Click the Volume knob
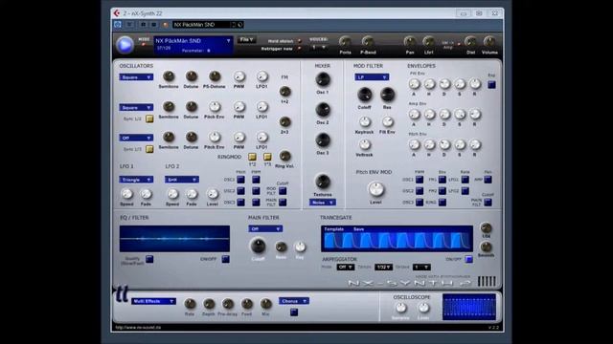The width and height of the screenshot is (613, 344). (489, 41)
